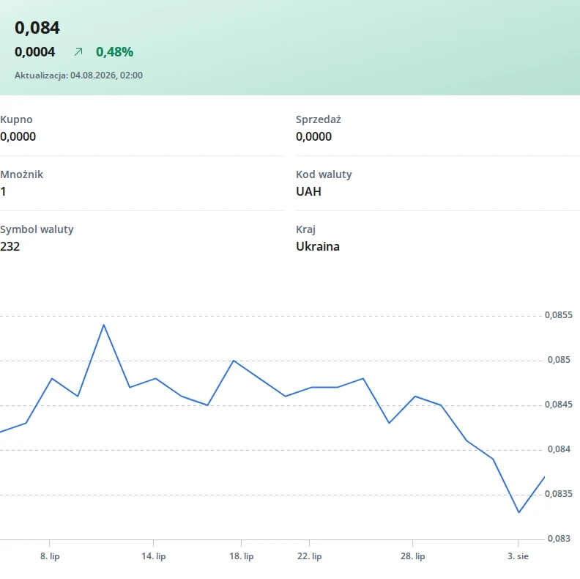Click the 3. sie date tick label
This screenshot has height=579, width=580.
pyautogui.click(x=518, y=556)
